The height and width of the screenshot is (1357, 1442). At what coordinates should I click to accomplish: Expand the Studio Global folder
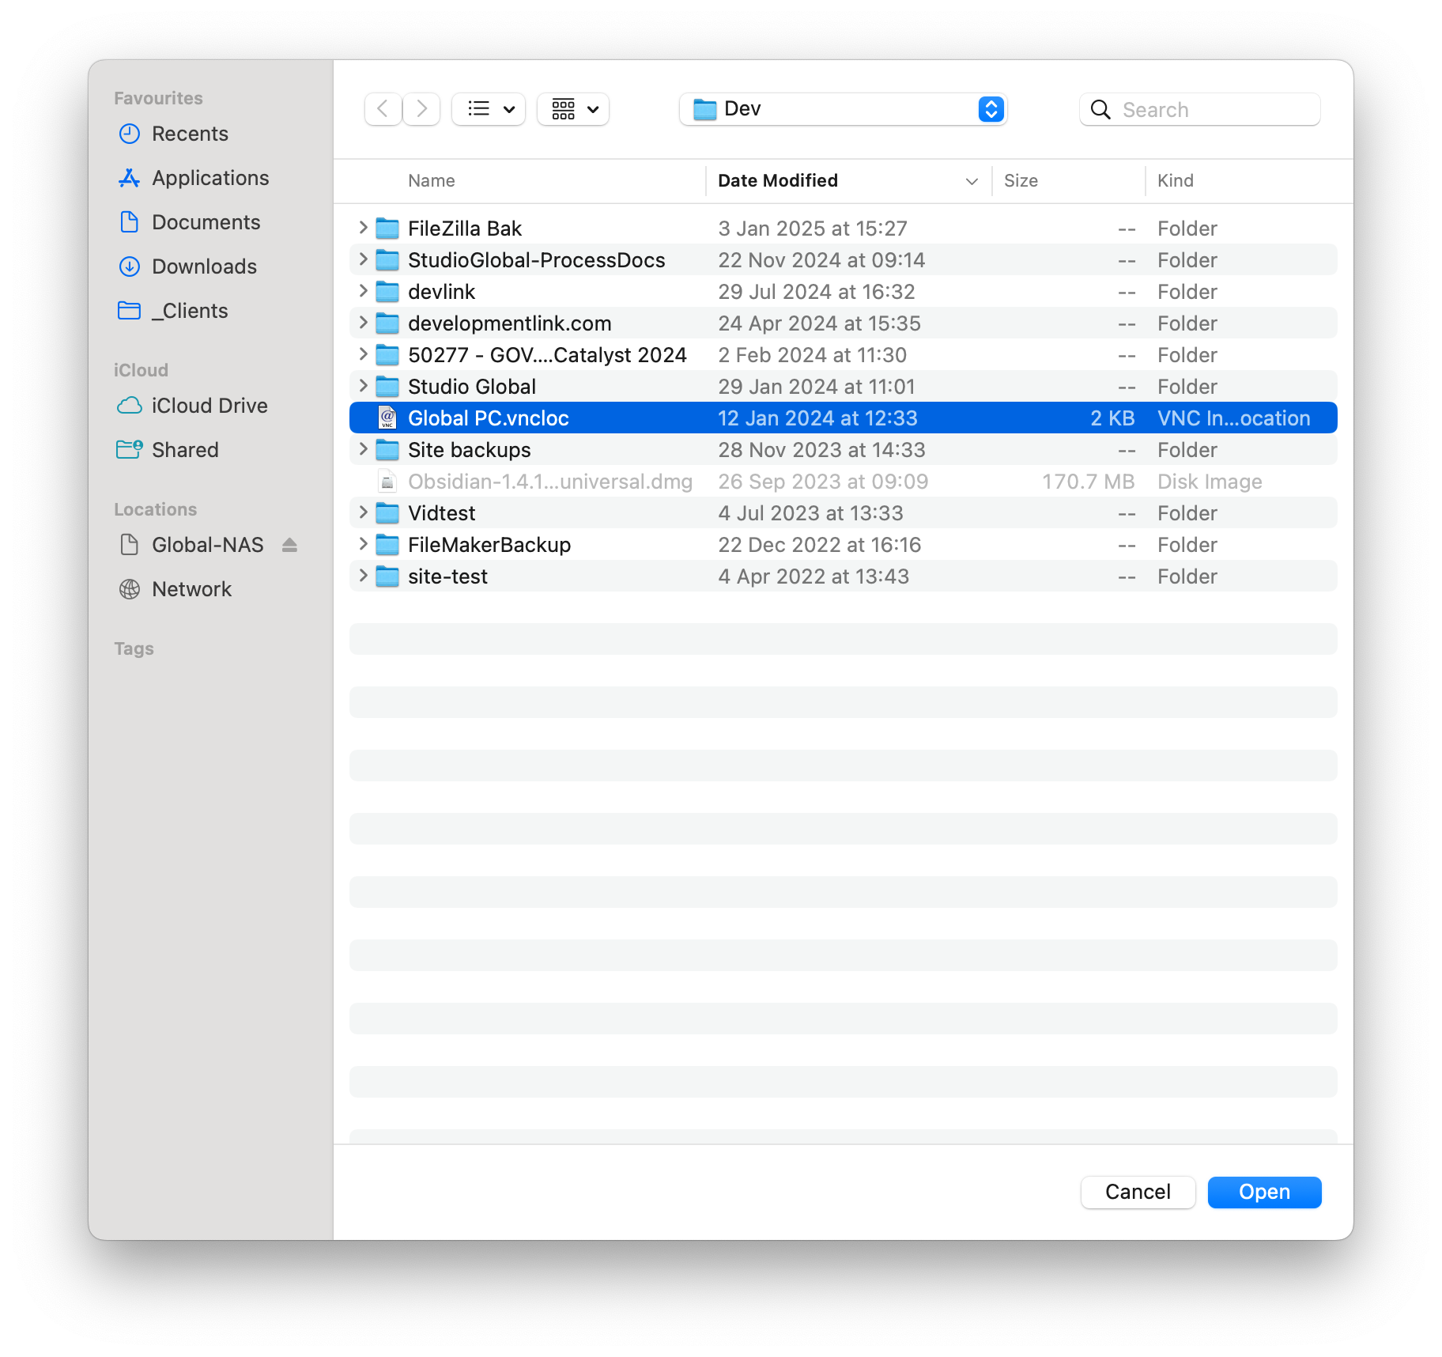click(363, 386)
